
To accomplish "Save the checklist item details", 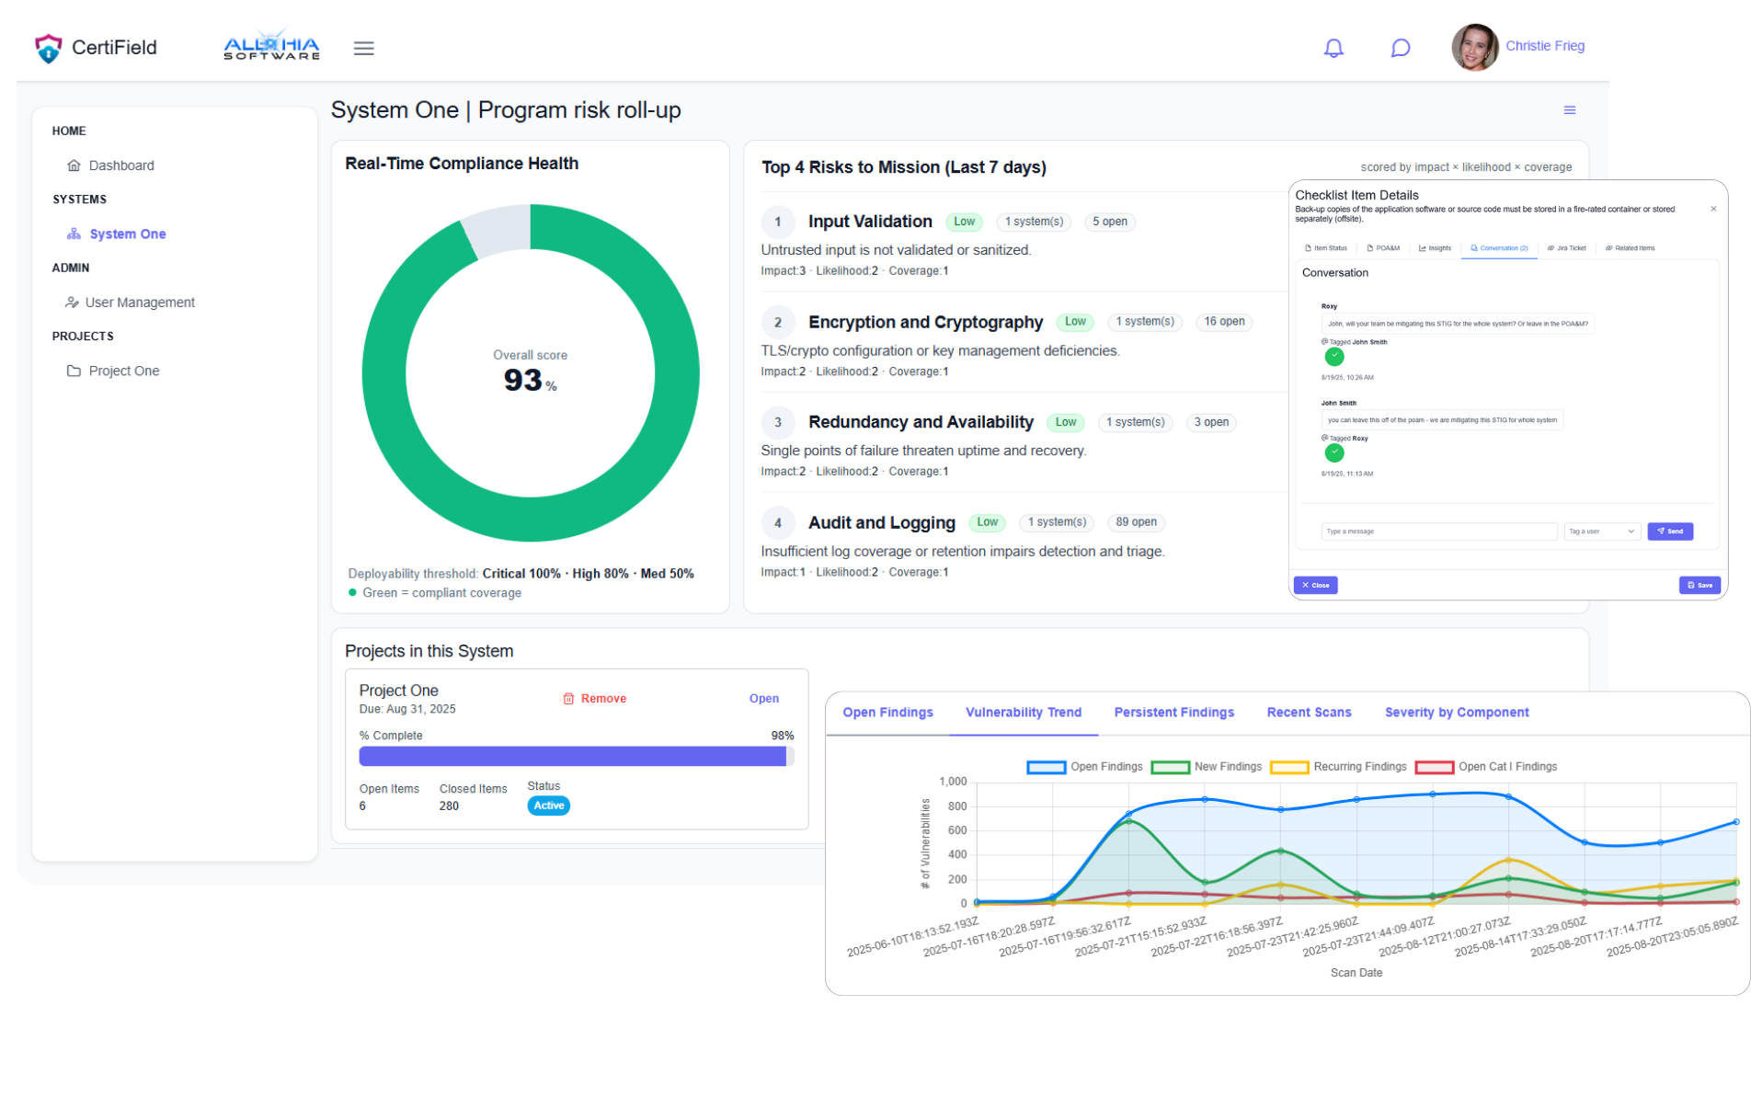I will pos(1699,585).
